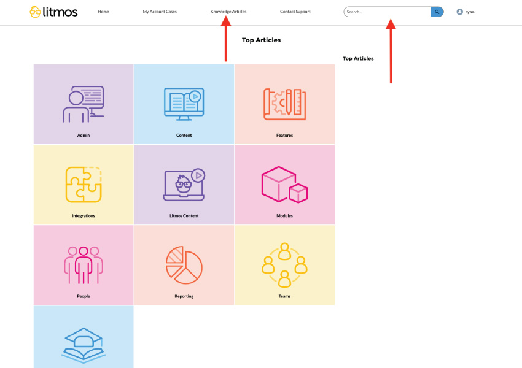Open Contact Support page
The height and width of the screenshot is (368, 522).
coord(295,12)
